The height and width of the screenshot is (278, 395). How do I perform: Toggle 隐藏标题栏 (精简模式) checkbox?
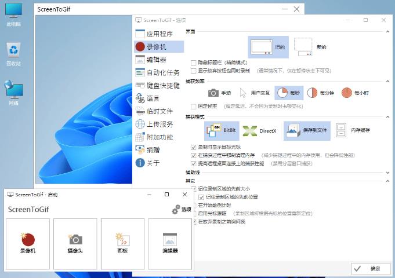(x=194, y=63)
